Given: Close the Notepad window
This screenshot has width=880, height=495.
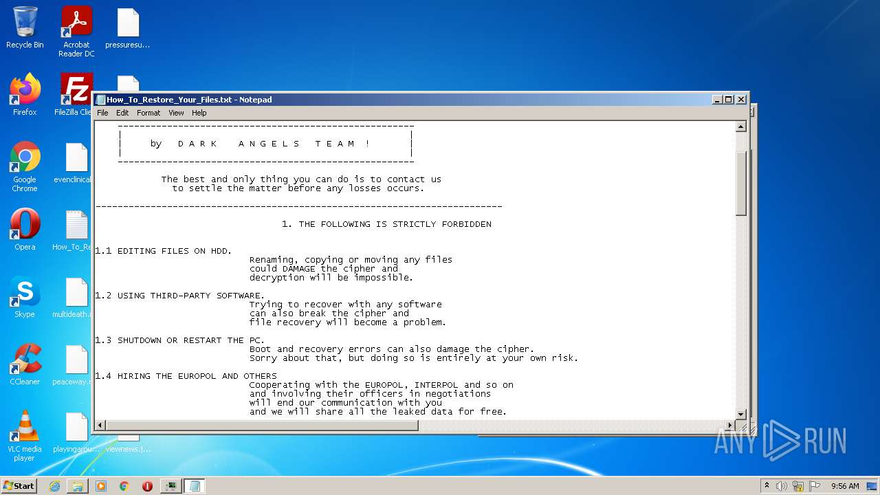Looking at the screenshot, I should point(741,100).
